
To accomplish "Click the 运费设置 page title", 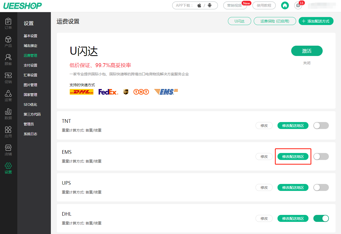I will (68, 21).
